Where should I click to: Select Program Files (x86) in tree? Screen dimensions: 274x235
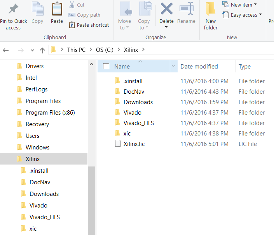[50, 113]
